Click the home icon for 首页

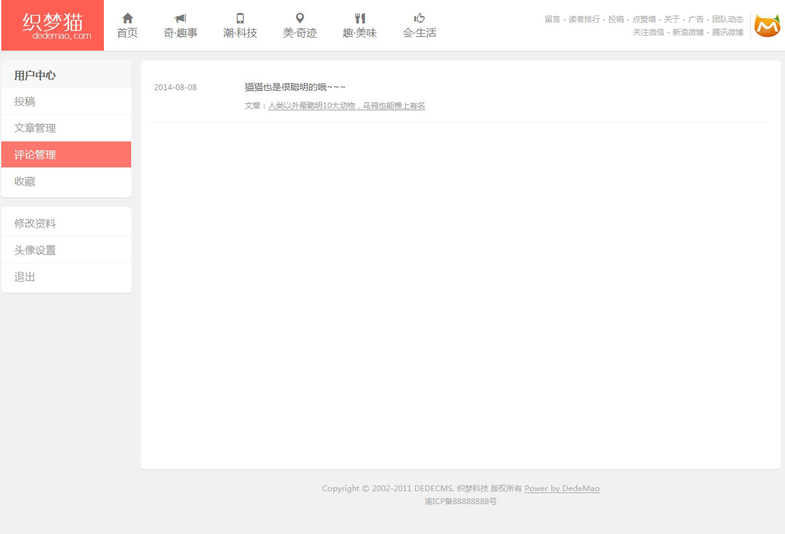pyautogui.click(x=127, y=18)
